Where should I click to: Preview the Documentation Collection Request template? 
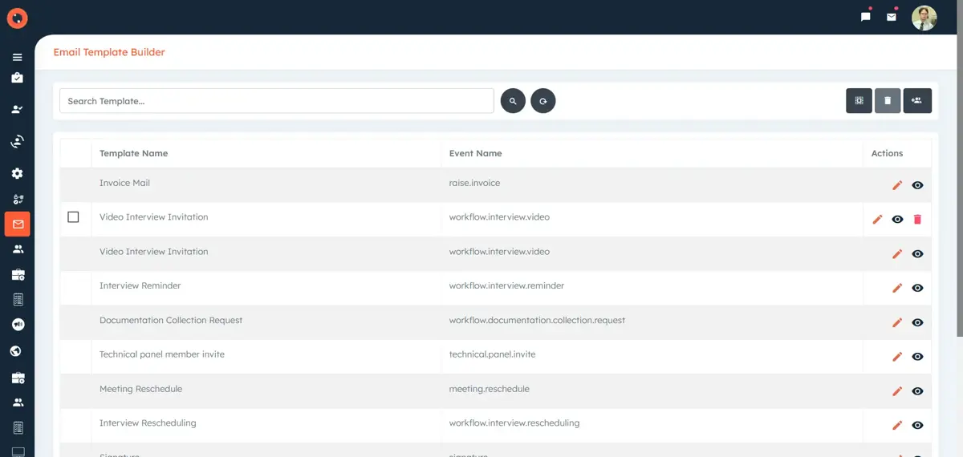coord(917,322)
